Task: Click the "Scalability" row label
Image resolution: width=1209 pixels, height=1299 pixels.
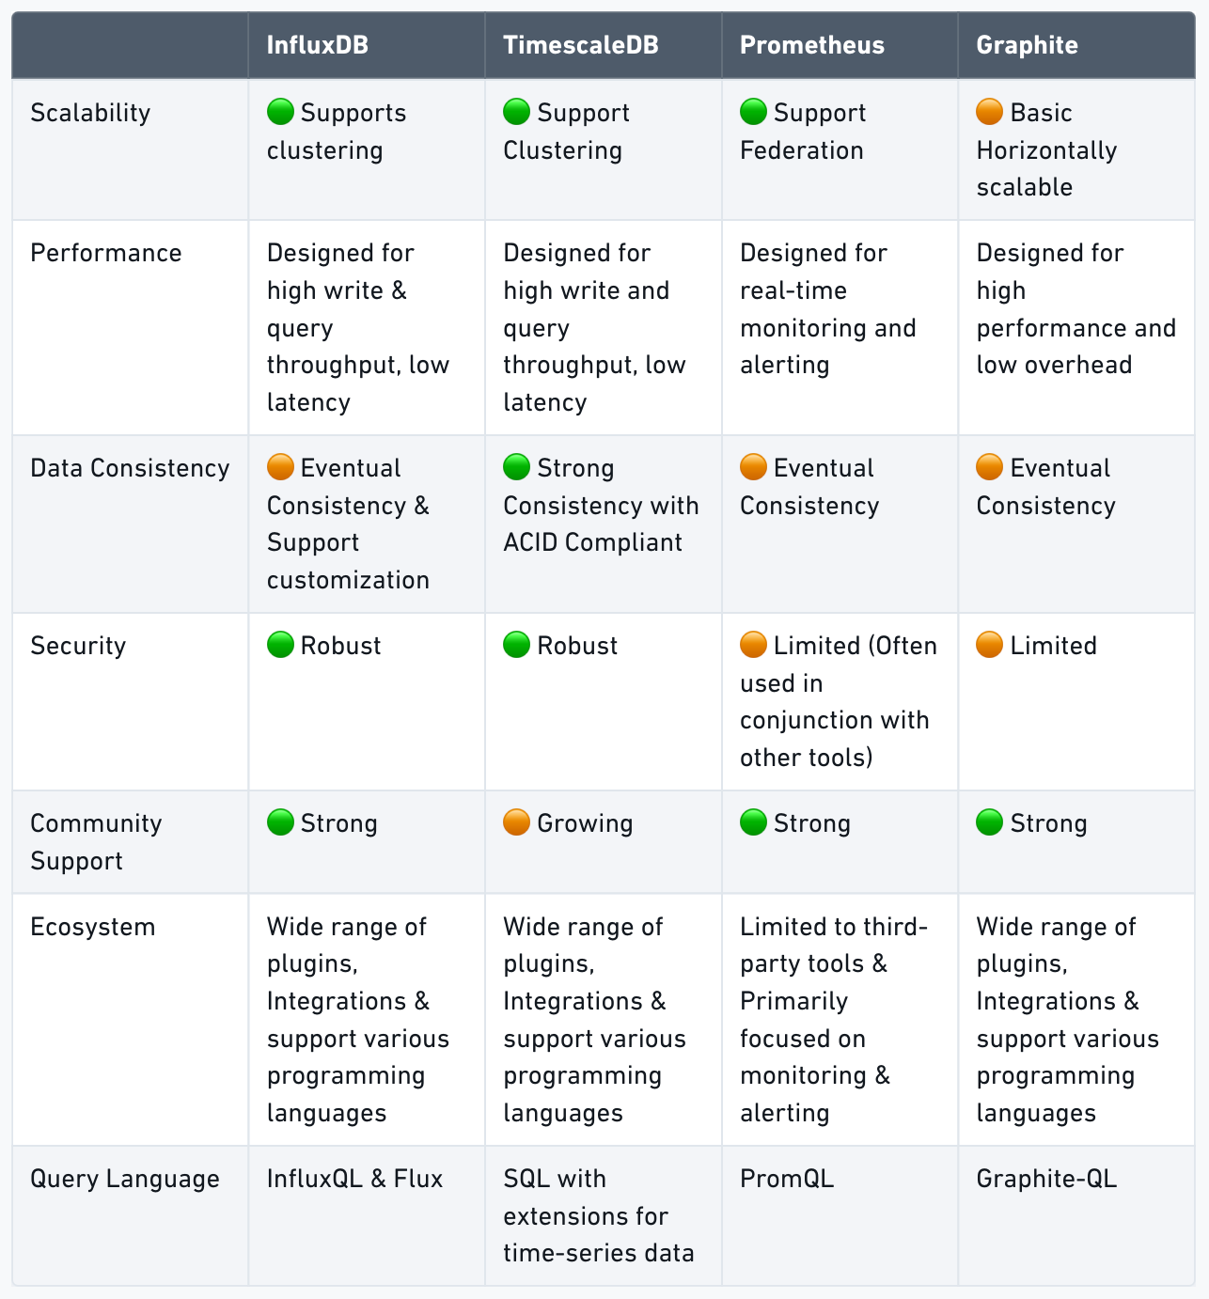Action: coord(90,113)
